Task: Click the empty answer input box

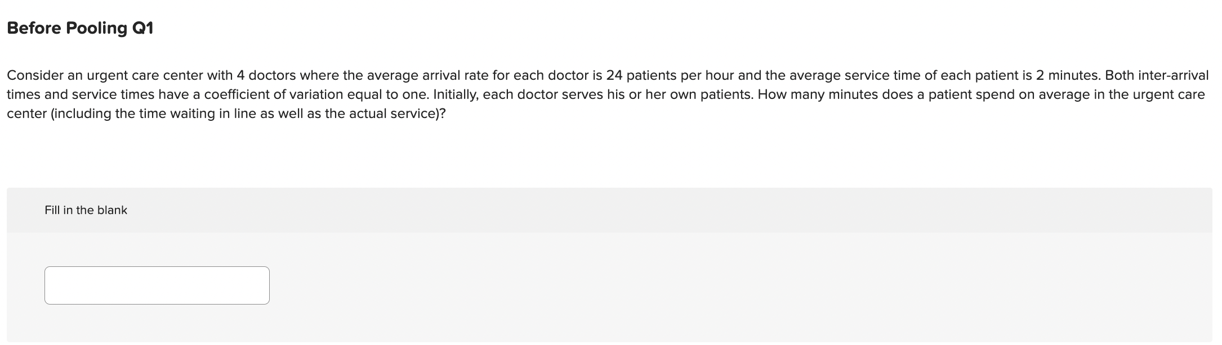Action: [157, 285]
